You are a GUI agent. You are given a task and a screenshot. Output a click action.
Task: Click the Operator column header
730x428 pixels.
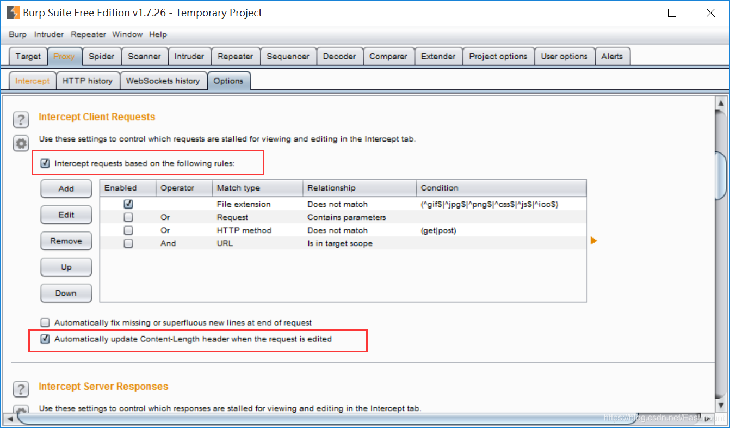click(x=184, y=188)
